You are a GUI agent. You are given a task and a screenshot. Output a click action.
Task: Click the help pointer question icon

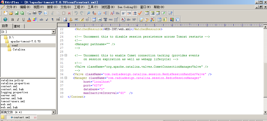[x=170, y=13]
